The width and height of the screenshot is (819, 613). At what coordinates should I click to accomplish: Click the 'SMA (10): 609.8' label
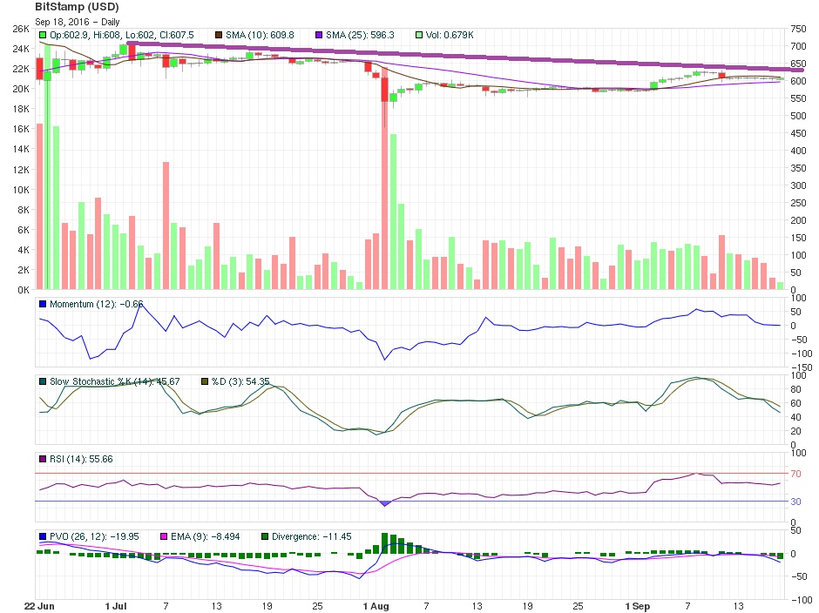(260, 35)
